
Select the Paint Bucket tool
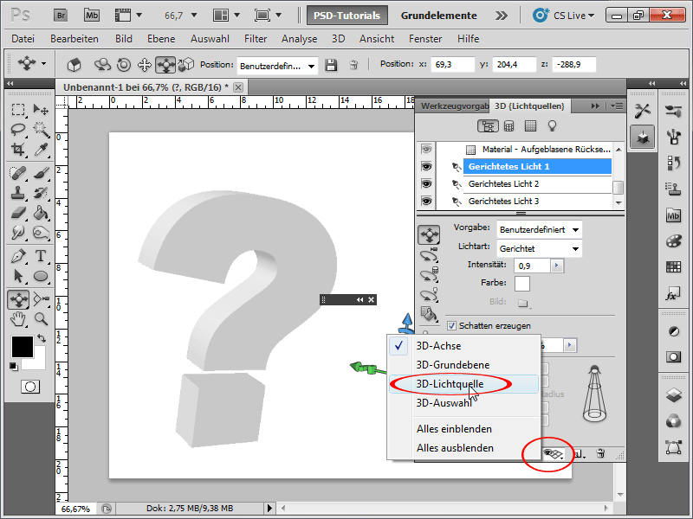(41, 213)
